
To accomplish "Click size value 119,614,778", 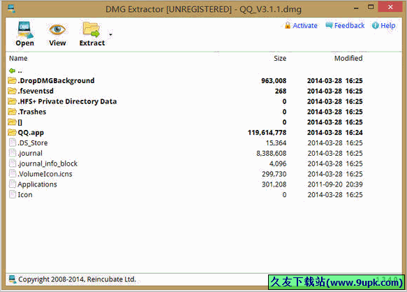I will 267,133.
